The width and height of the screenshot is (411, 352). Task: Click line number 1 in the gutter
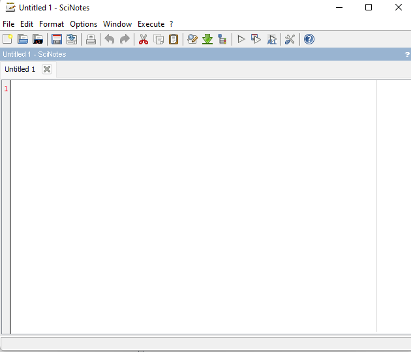tap(6, 89)
